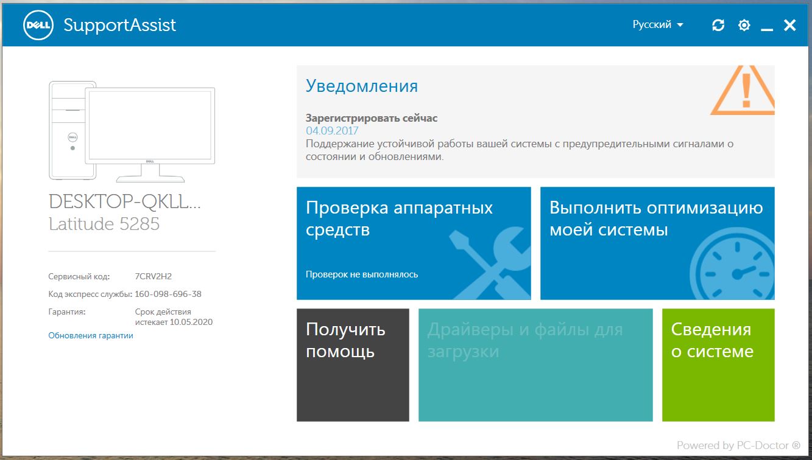Image resolution: width=812 pixels, height=460 pixels.
Task: Open the Получить помощь tile
Action: [x=353, y=365]
